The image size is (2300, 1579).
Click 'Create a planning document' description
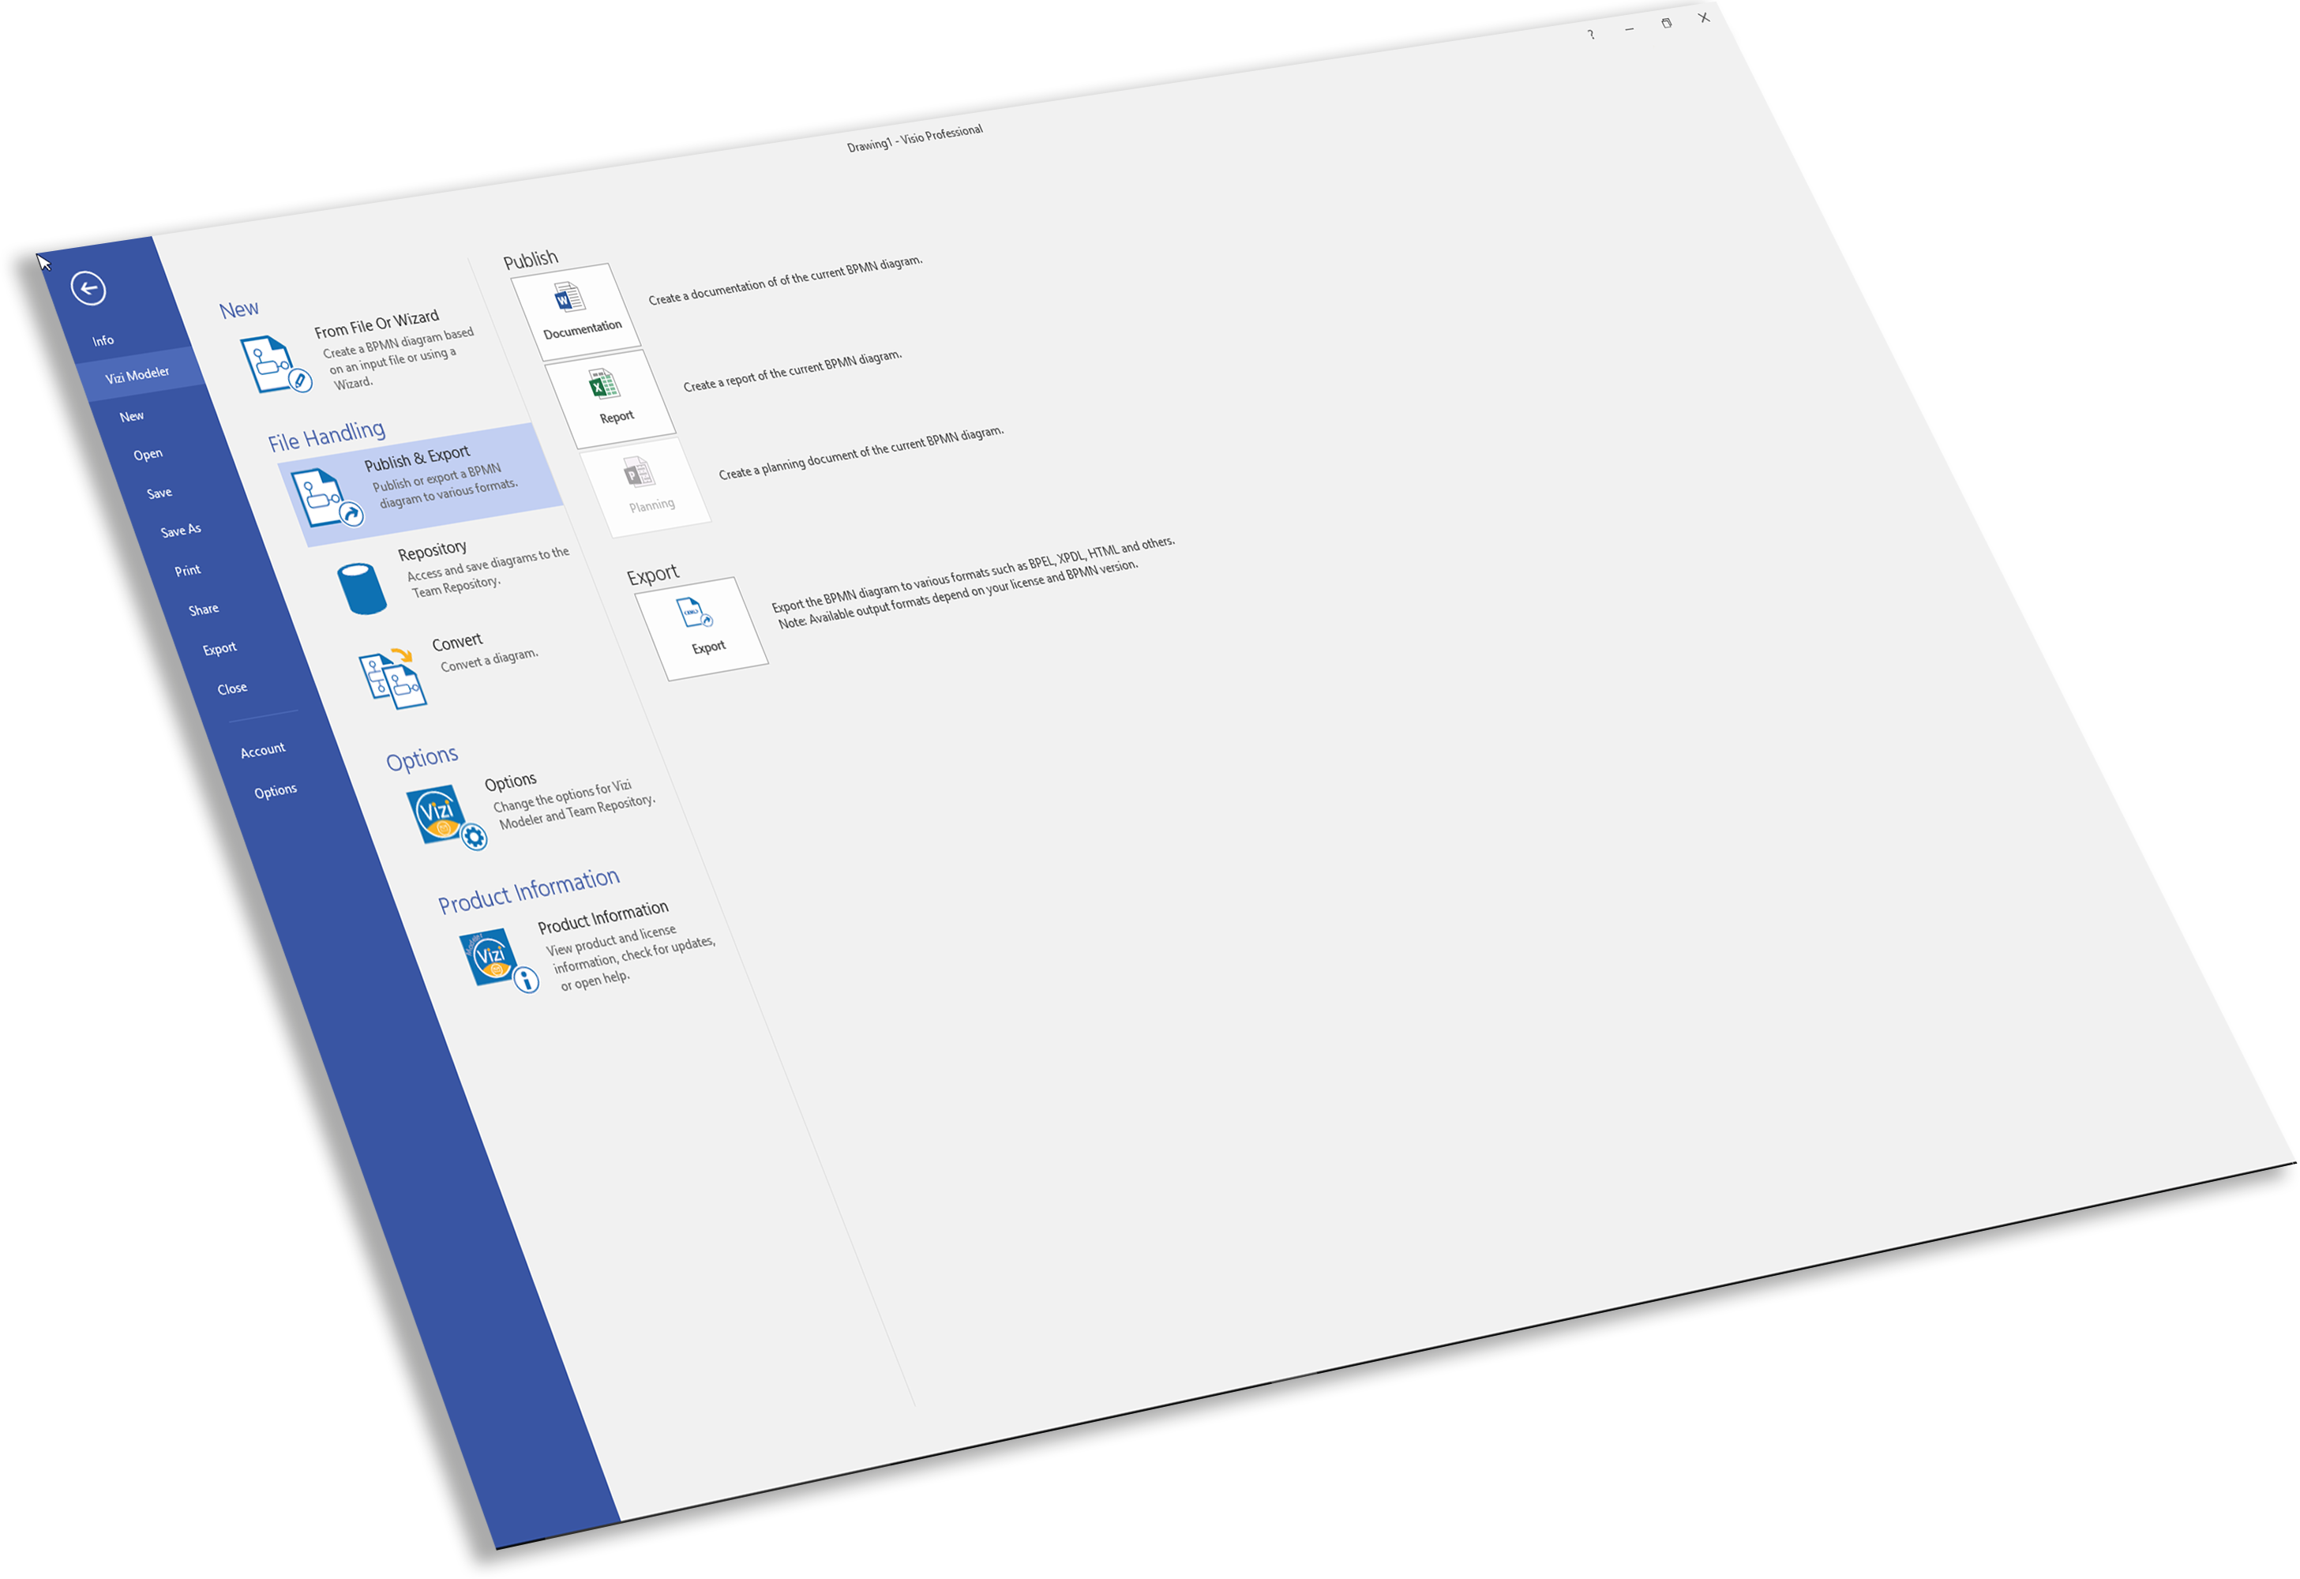pyautogui.click(x=861, y=452)
